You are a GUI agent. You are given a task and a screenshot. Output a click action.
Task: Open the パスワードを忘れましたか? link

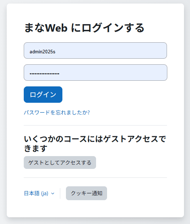57,113
